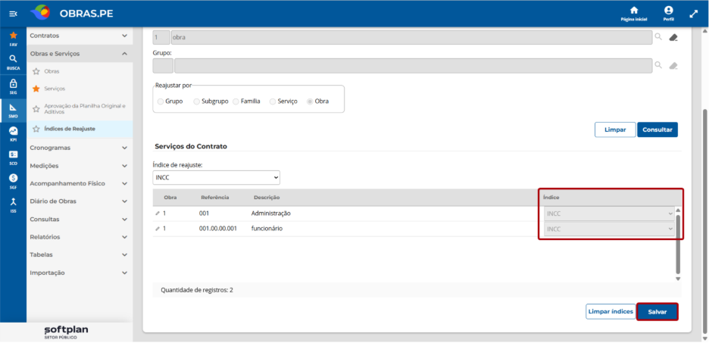The width and height of the screenshot is (709, 343).
Task: Click the eraser icon beside obra field
Action: click(x=673, y=38)
